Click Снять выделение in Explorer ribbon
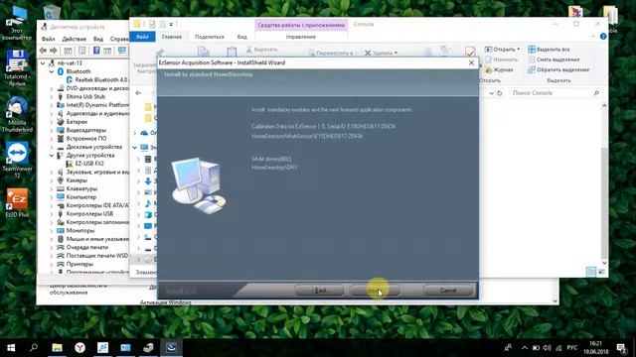Viewport: 636px width, 357px height. (554, 59)
